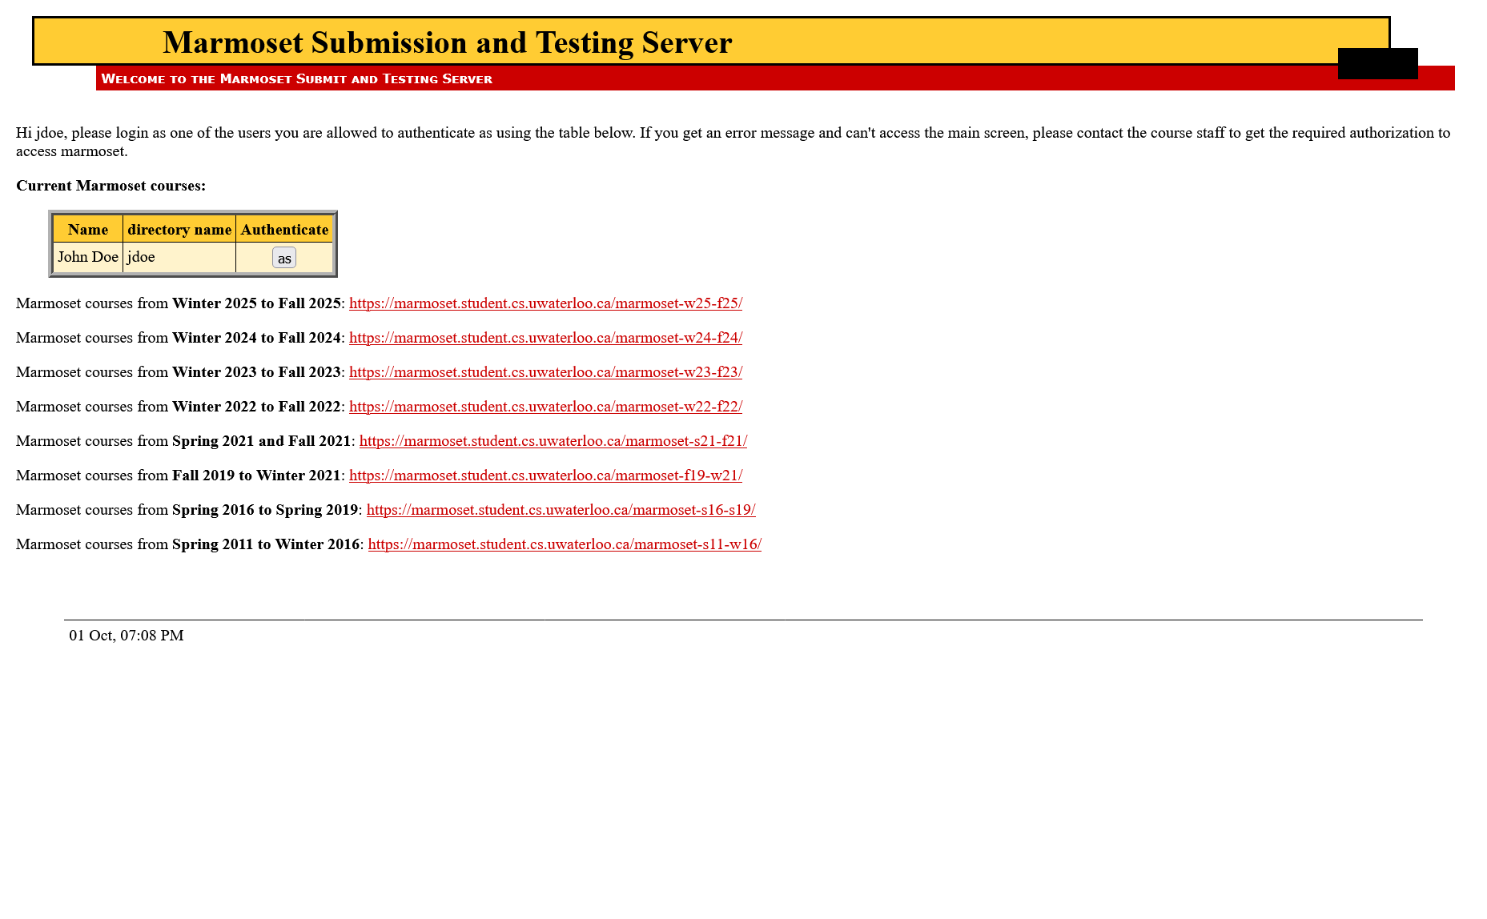This screenshot has height=919, width=1487.
Task: Follow the marmoset-w23-f23 courses link
Action: 545,372
